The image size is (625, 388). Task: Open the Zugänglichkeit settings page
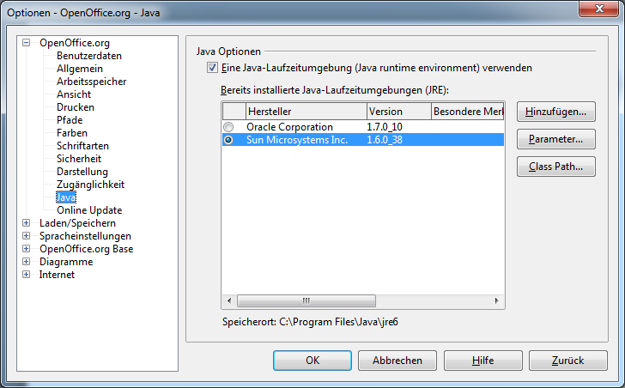90,185
